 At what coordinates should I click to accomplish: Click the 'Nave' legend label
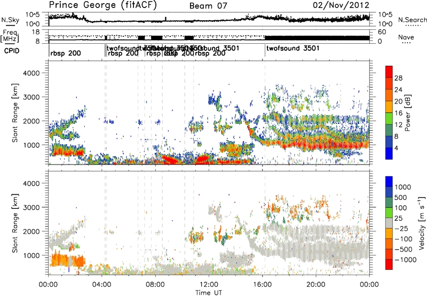pyautogui.click(x=406, y=37)
